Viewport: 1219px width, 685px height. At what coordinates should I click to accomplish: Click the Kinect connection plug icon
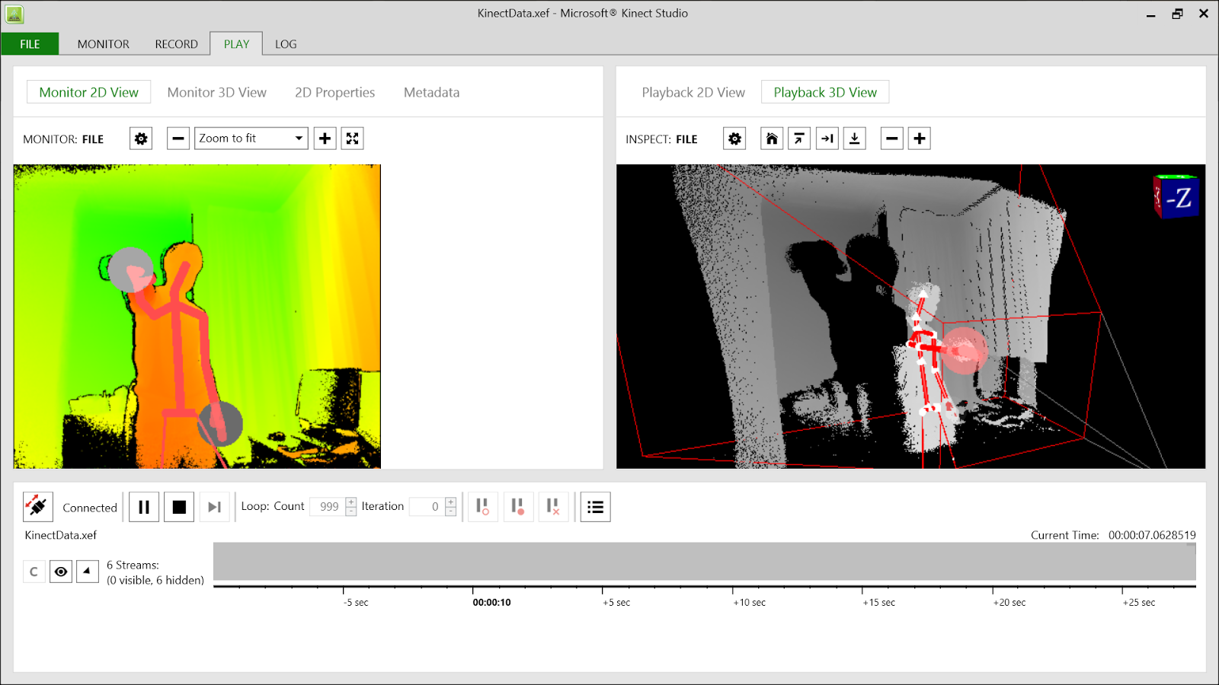point(37,506)
